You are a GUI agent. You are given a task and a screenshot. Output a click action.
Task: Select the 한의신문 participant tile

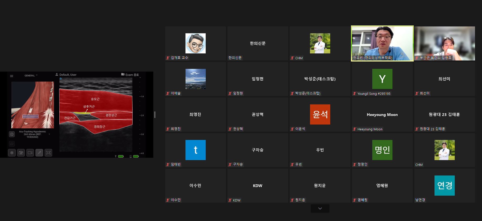258,43
